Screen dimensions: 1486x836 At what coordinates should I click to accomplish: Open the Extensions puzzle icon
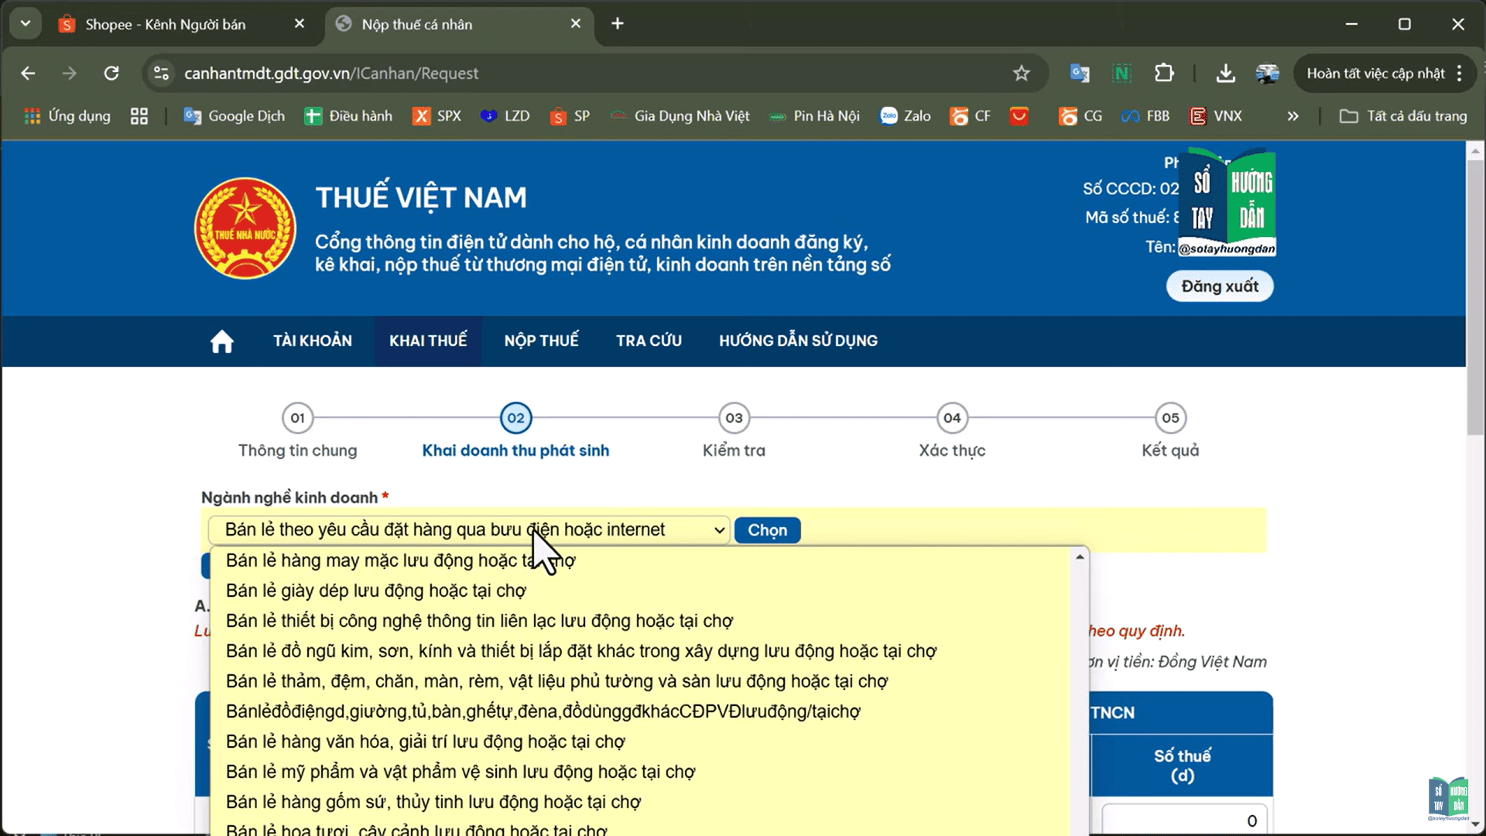(x=1164, y=74)
